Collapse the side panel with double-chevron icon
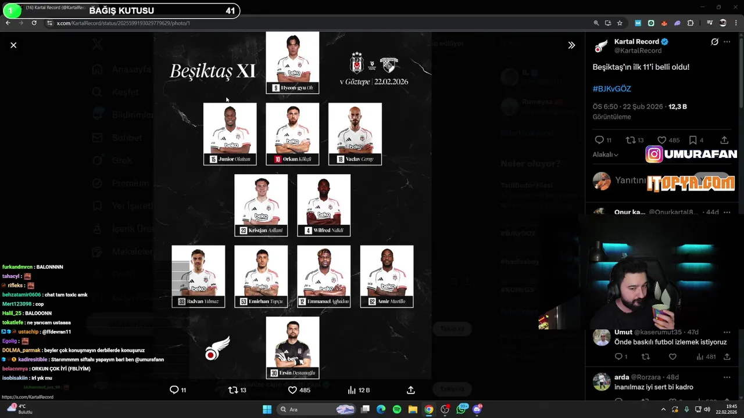 [571, 45]
